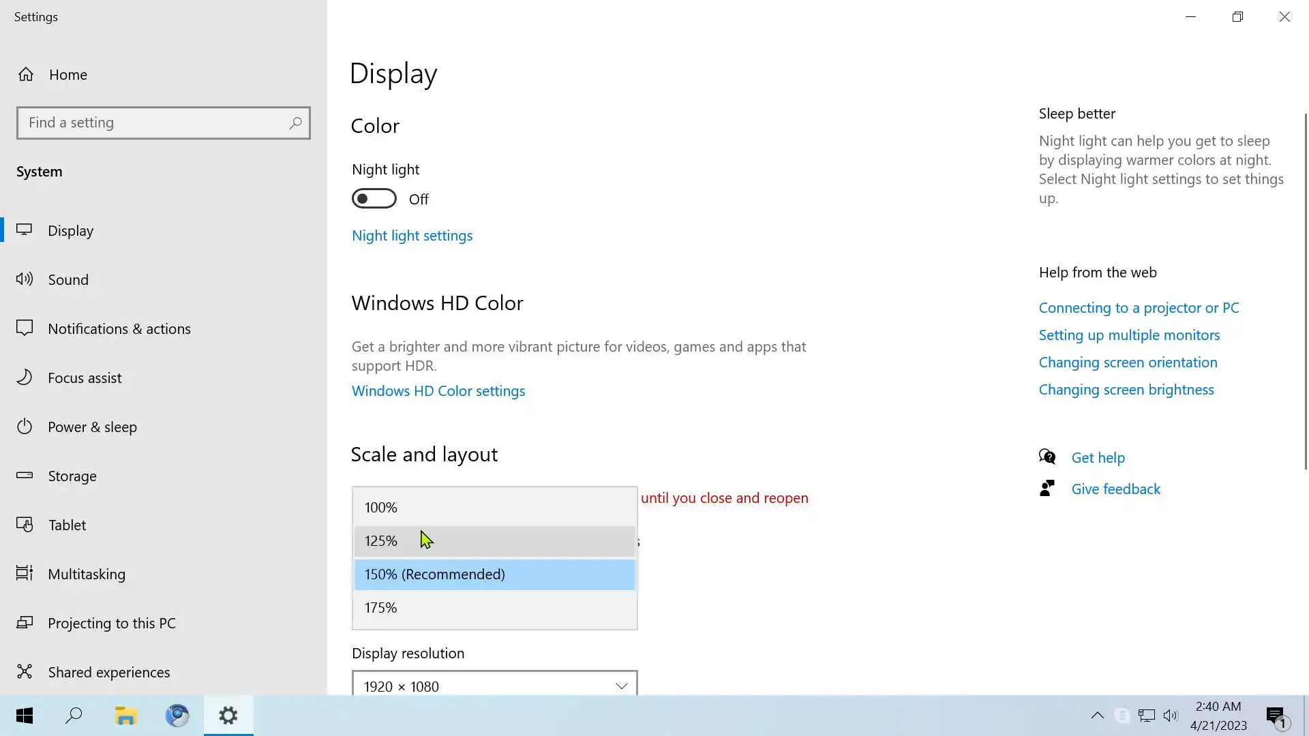1309x736 pixels.
Task: Click the Shared experiences icon
Action: click(x=25, y=672)
